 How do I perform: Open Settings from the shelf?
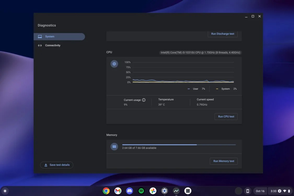165,191
